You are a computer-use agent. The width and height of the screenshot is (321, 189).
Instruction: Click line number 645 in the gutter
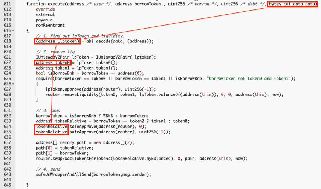pos(8,185)
